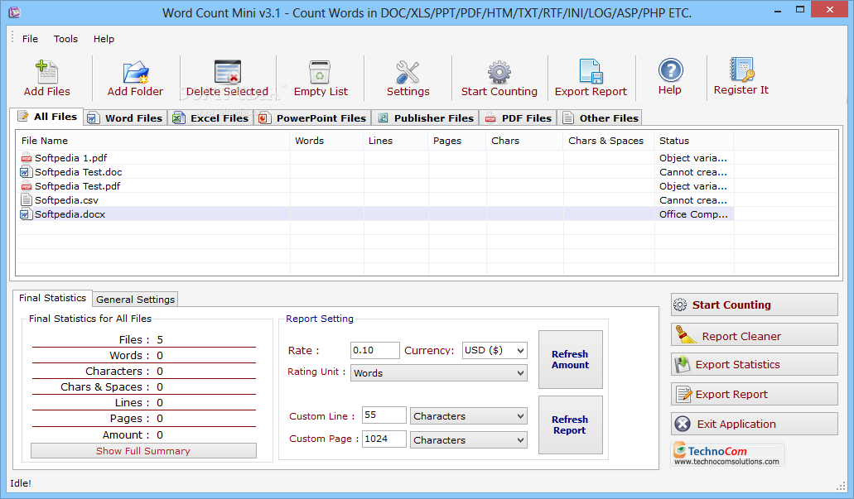Image resolution: width=854 pixels, height=499 pixels.
Task: Open the General Settings tab
Action: tap(135, 300)
